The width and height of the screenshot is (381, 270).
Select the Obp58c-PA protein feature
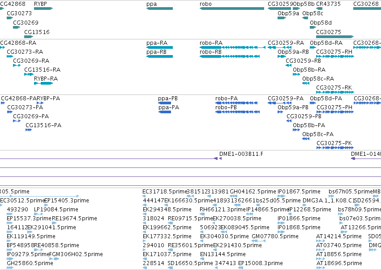click(306, 139)
